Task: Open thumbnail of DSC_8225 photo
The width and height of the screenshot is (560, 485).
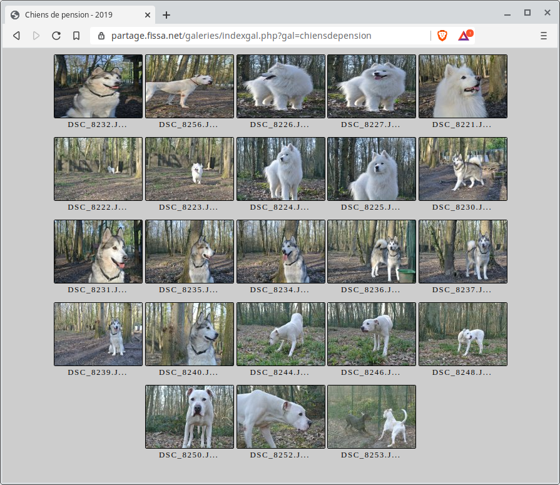Action: pos(372,169)
